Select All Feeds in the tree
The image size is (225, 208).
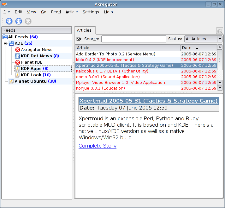coord(23,37)
